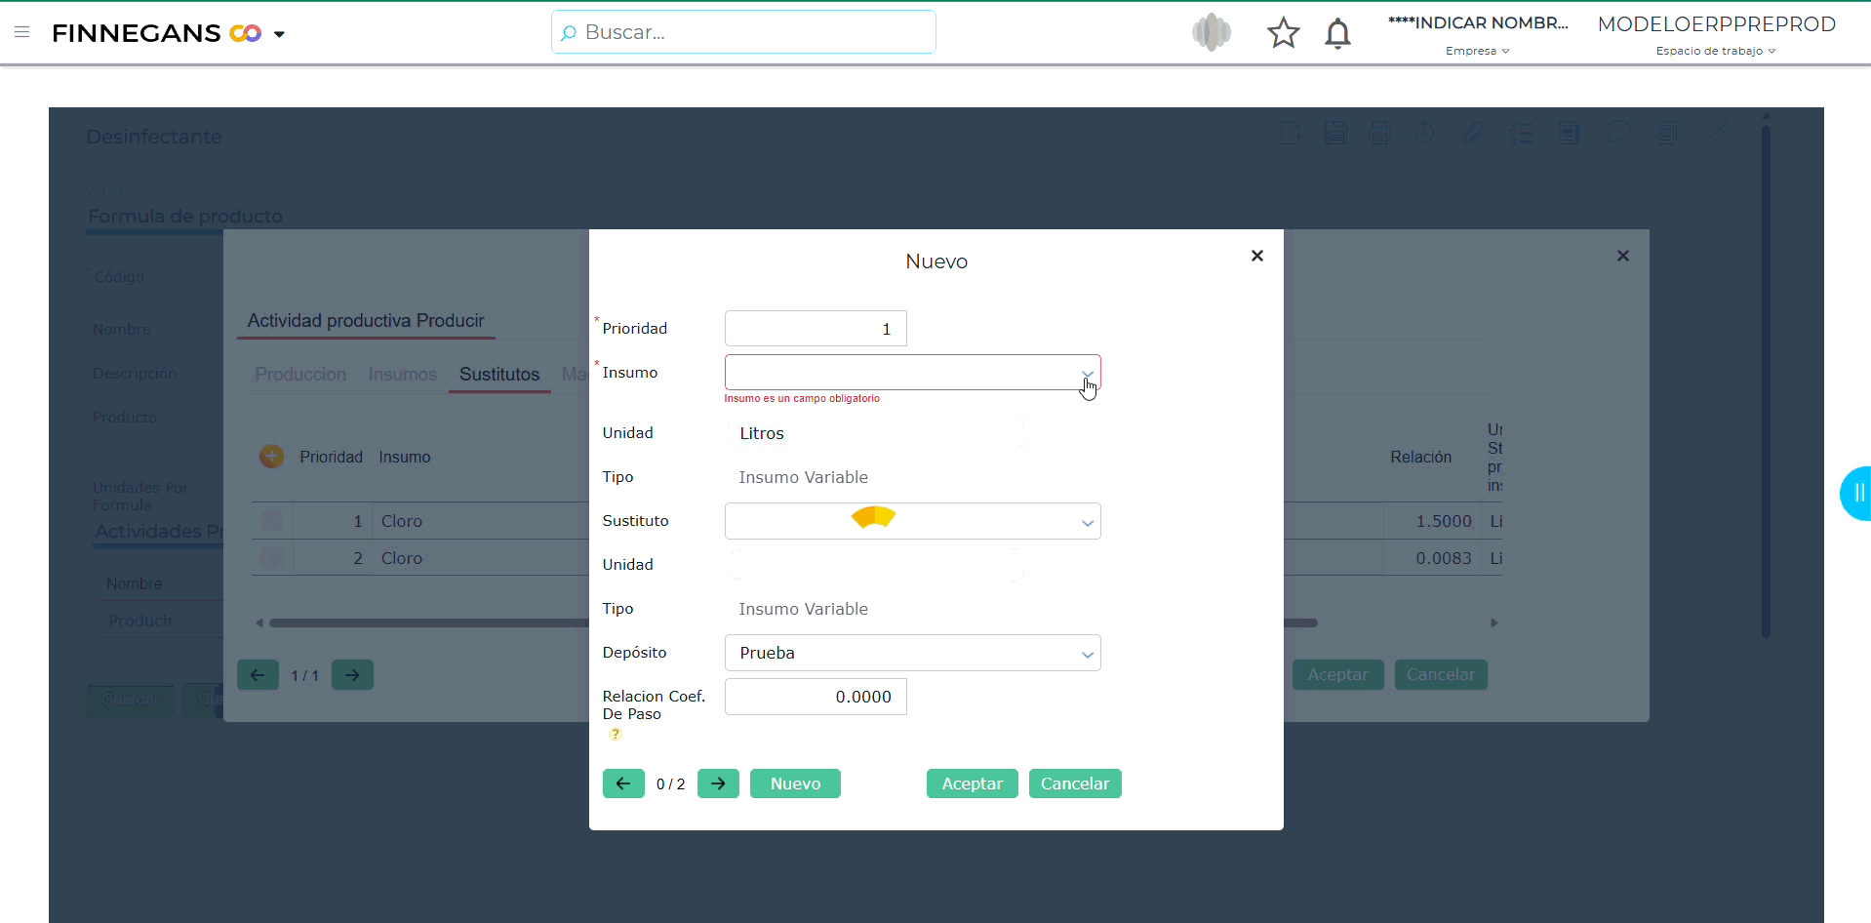Click the green Nuevo button
This screenshot has width=1871, height=923.
click(x=795, y=783)
